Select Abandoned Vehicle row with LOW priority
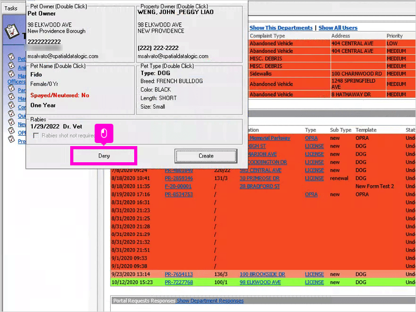Image resolution: width=416 pixels, height=312 pixels. pyautogui.click(x=332, y=43)
